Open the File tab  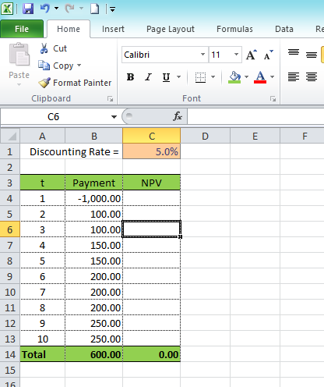pyautogui.click(x=22, y=29)
